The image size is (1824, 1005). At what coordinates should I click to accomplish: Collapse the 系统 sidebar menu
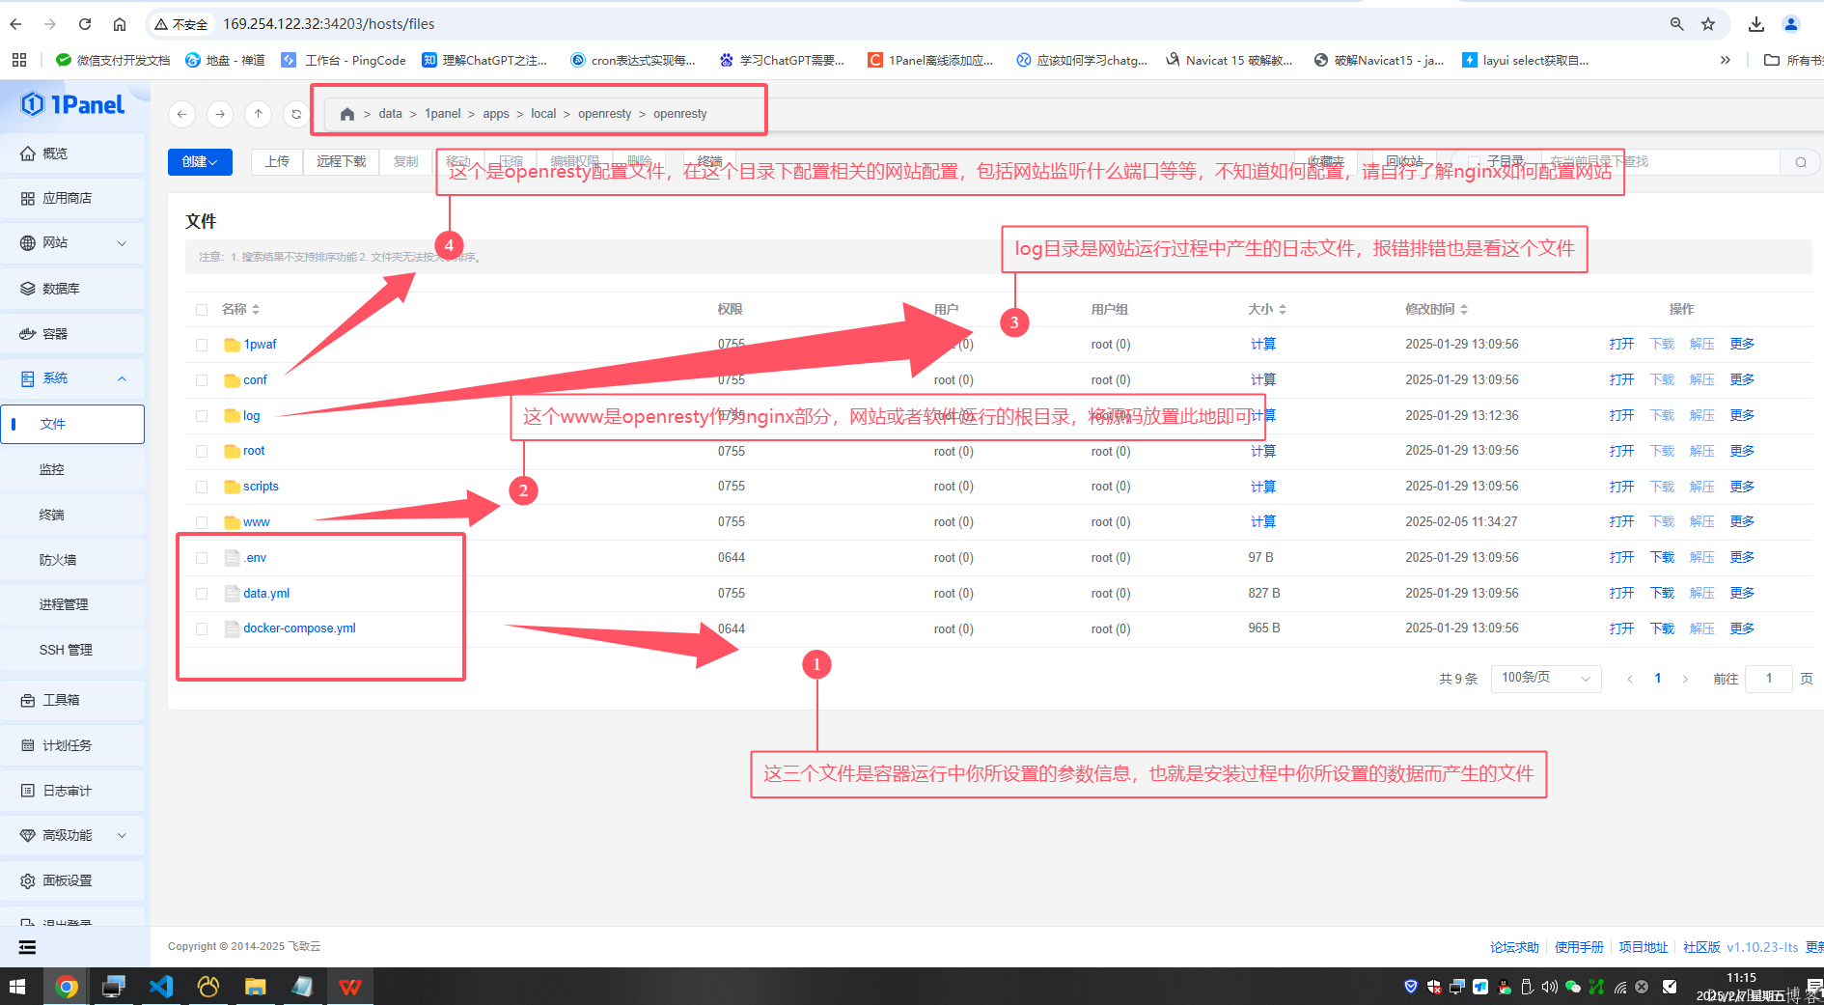[x=73, y=378]
